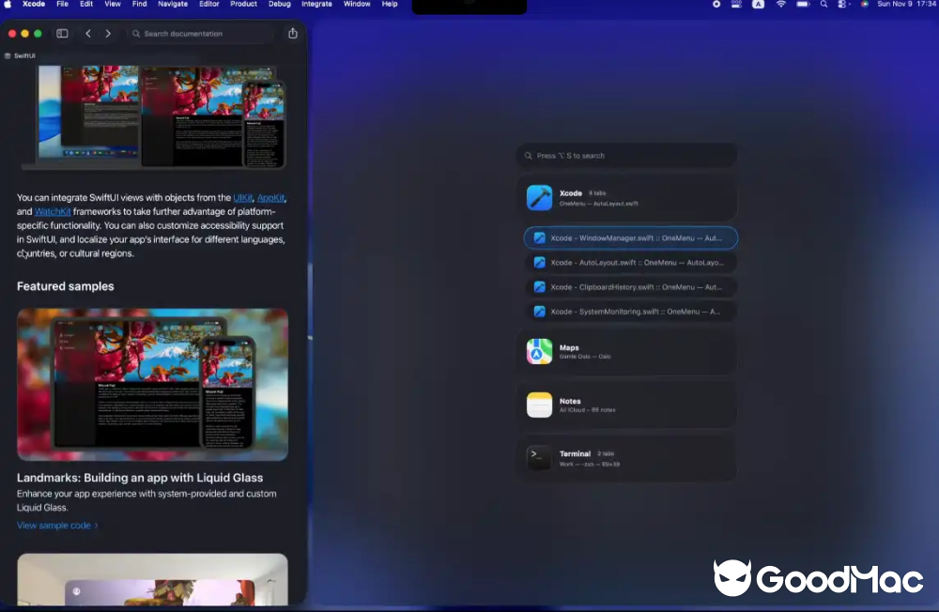Open Spotlight search in menu bar
This screenshot has height=612, width=939.
(x=824, y=4)
